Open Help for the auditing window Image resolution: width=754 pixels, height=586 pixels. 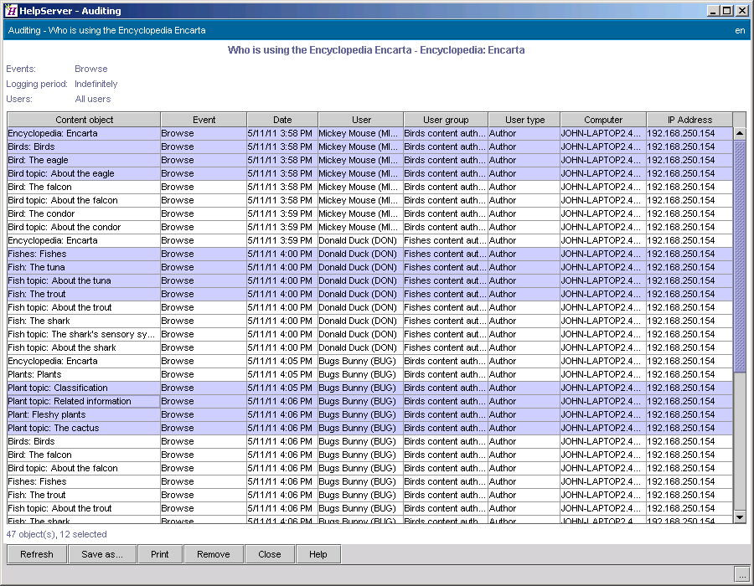318,554
